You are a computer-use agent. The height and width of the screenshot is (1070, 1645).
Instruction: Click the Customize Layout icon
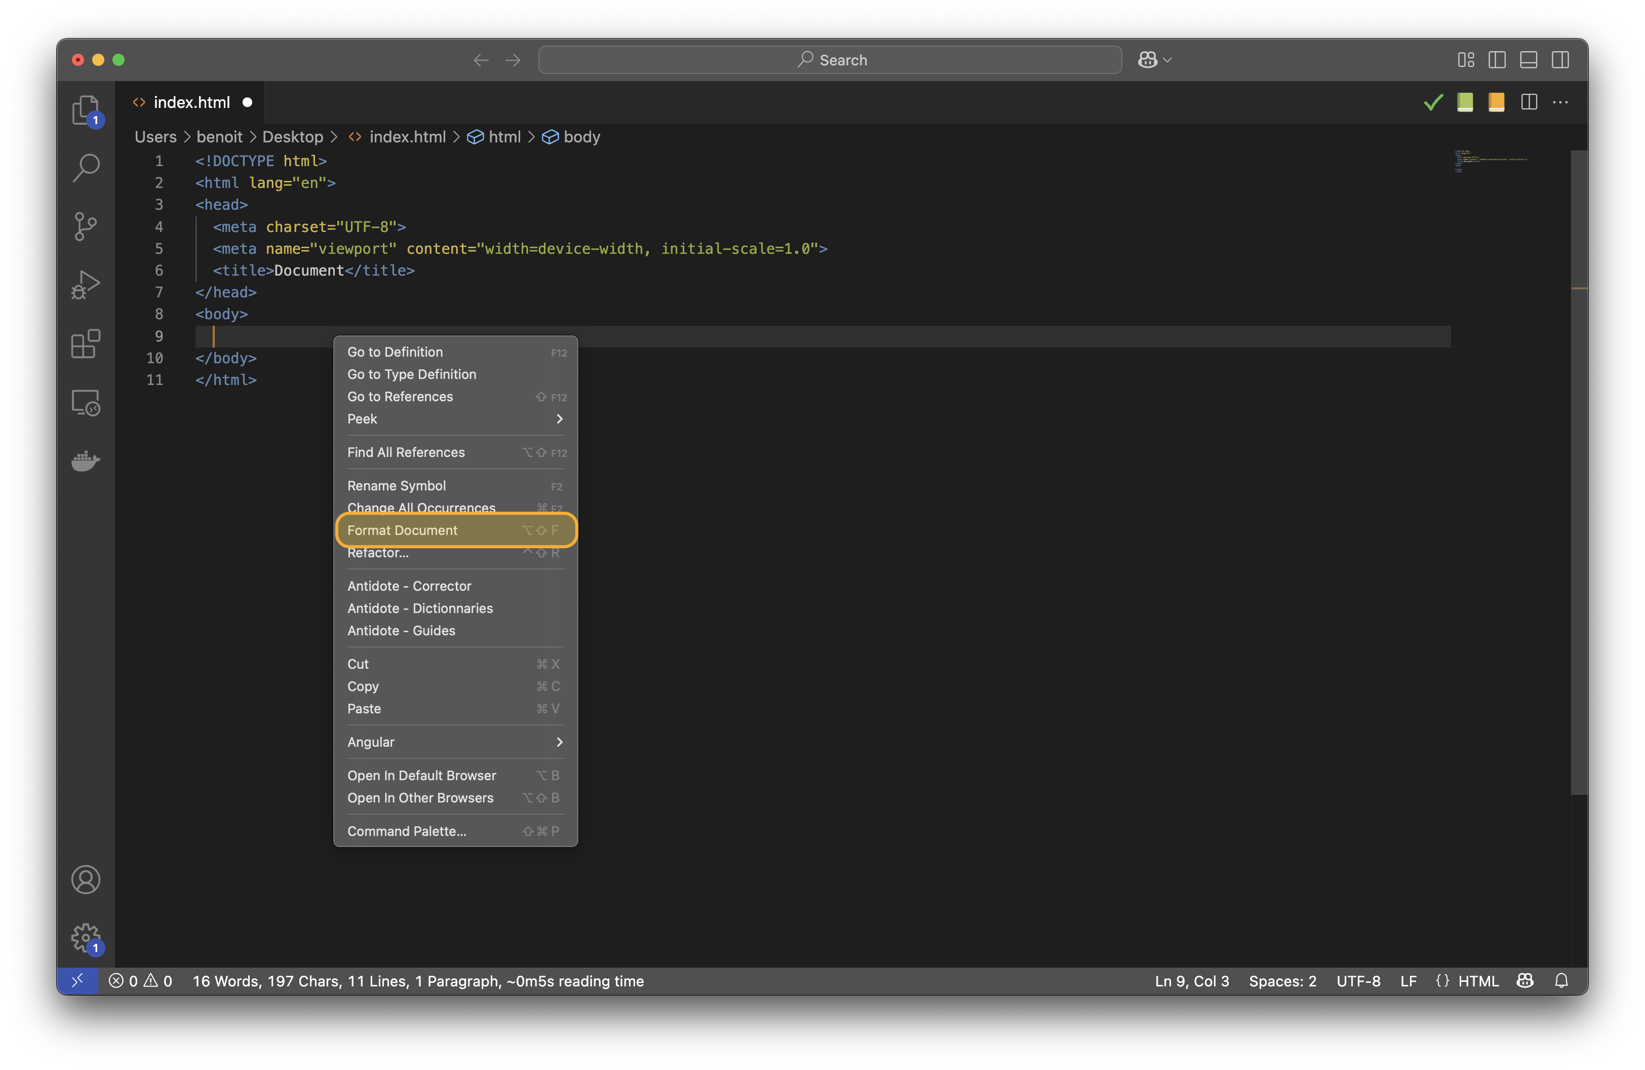1465,60
